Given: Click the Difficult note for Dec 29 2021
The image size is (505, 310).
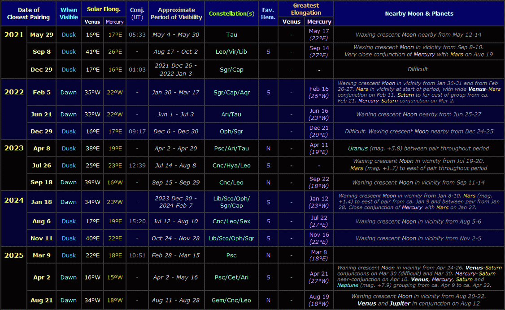Looking at the screenshot, I should 419,69.
